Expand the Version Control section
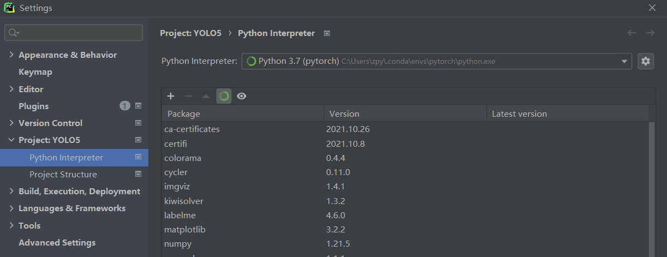Image resolution: width=667 pixels, height=257 pixels. coord(12,123)
